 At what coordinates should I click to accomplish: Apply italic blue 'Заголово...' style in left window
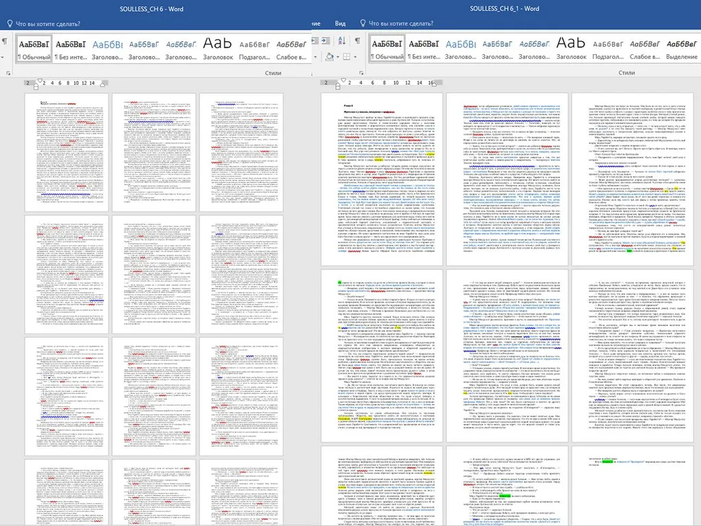181,49
